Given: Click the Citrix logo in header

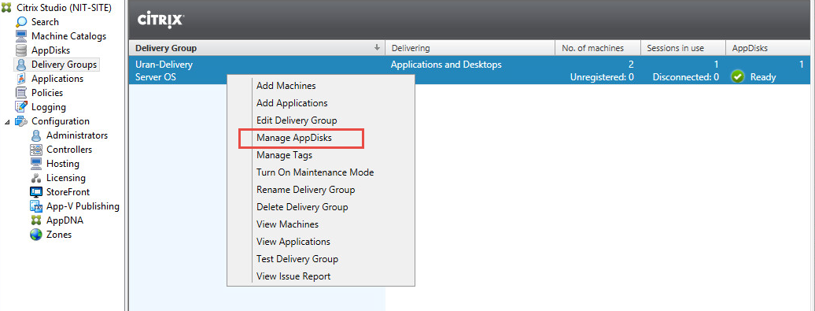Looking at the screenshot, I should pos(160,20).
